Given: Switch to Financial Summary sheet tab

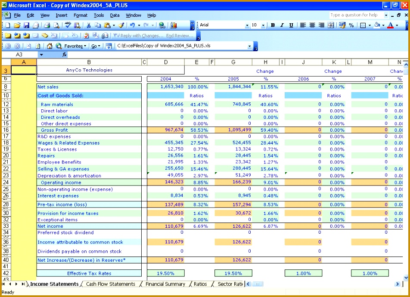Looking at the screenshot, I should [x=165, y=284].
